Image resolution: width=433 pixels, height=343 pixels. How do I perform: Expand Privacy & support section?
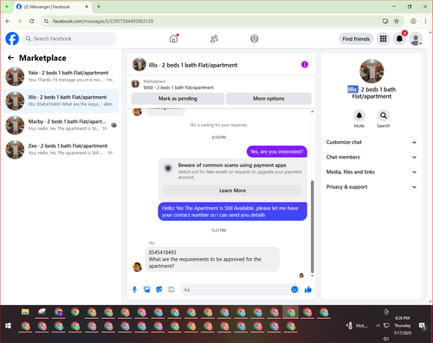pos(372,187)
